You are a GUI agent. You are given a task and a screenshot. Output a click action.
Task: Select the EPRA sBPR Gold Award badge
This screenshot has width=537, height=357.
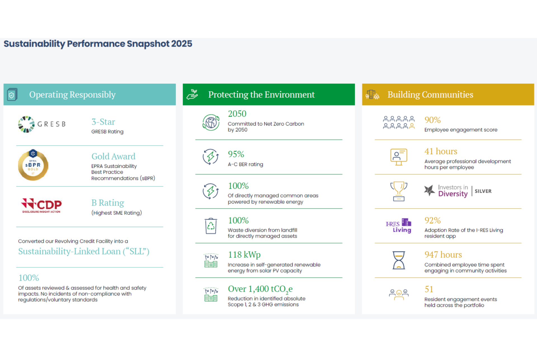click(33, 165)
